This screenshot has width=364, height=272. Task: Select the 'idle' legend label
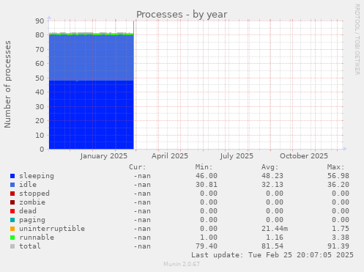(28, 185)
